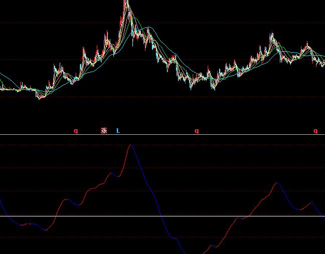Click the 涨 icon on the marker row
Viewport: 325px width, 254px height.
click(x=104, y=131)
